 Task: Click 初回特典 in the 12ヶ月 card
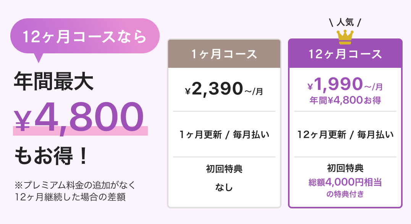tap(345, 168)
